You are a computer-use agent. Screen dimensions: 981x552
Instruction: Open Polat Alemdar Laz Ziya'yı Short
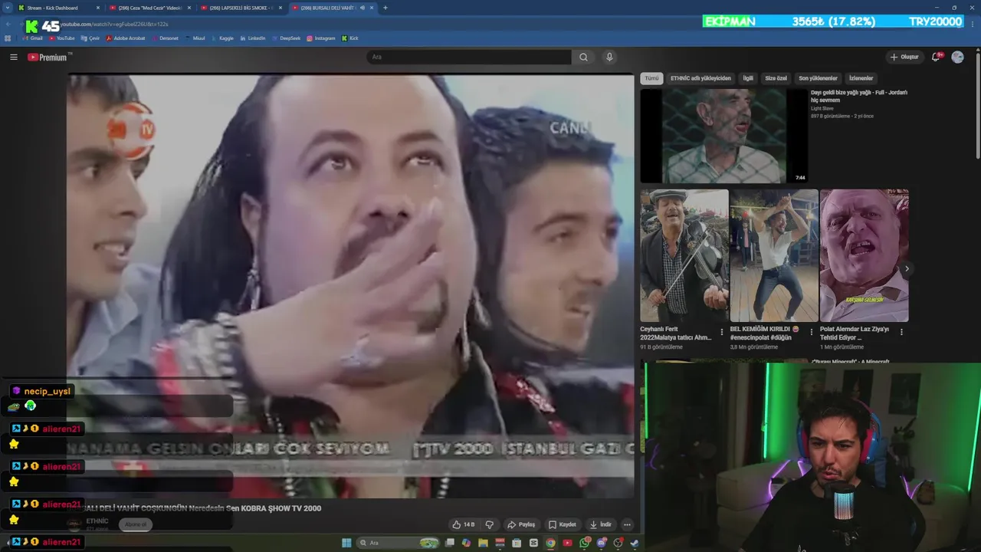click(x=864, y=255)
